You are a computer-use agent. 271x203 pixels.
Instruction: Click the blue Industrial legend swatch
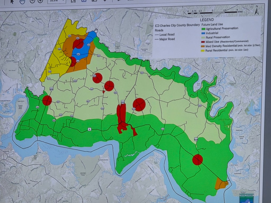point(204,33)
